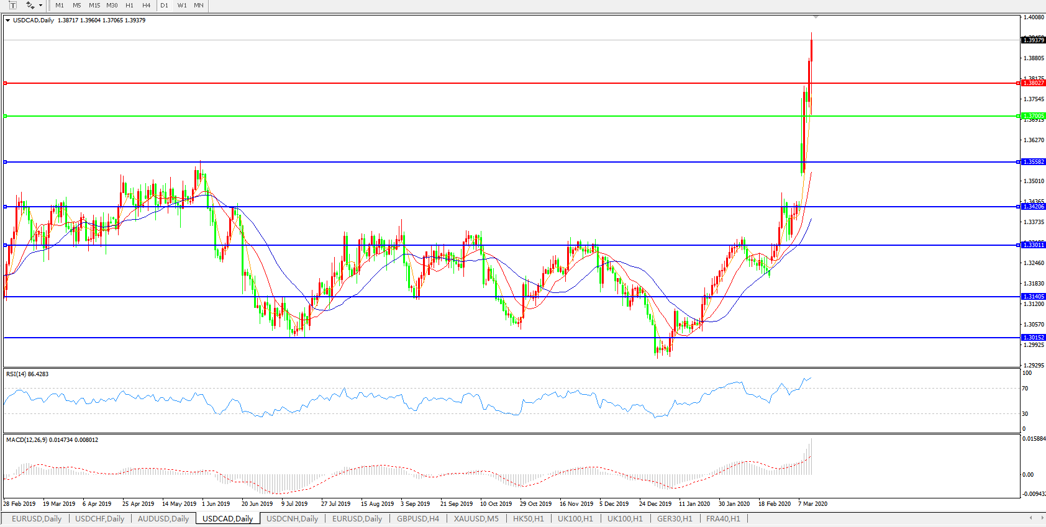This screenshot has width=1046, height=527.
Task: Select the blue 1.35582 line left handle
Action: (6, 162)
